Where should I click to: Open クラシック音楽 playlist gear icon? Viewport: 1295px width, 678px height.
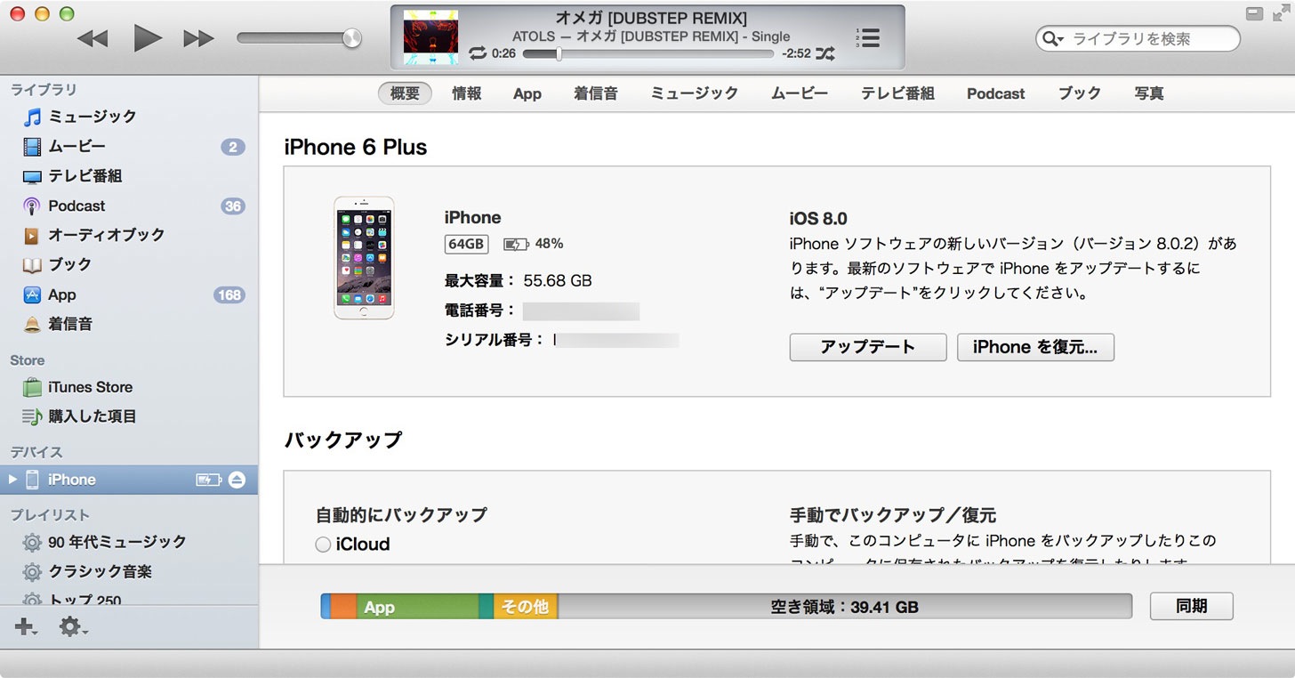(32, 571)
